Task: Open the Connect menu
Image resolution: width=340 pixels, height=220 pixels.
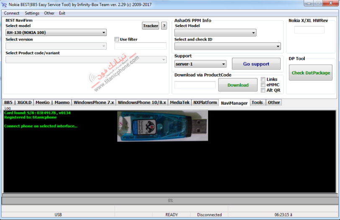Action: 11,13
